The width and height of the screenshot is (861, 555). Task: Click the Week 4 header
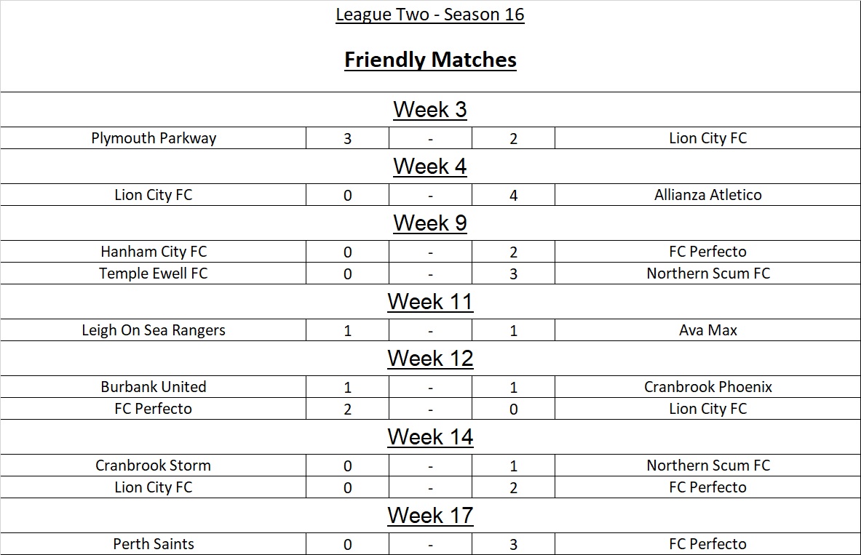(430, 167)
